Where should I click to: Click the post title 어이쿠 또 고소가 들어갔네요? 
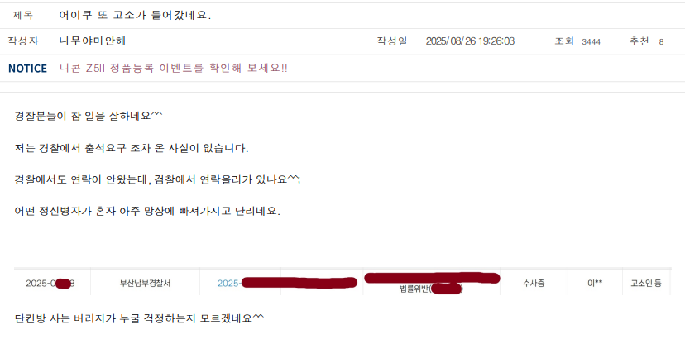coord(135,15)
